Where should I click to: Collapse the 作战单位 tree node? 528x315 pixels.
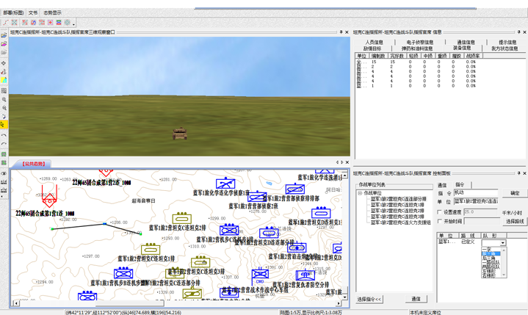point(360,192)
